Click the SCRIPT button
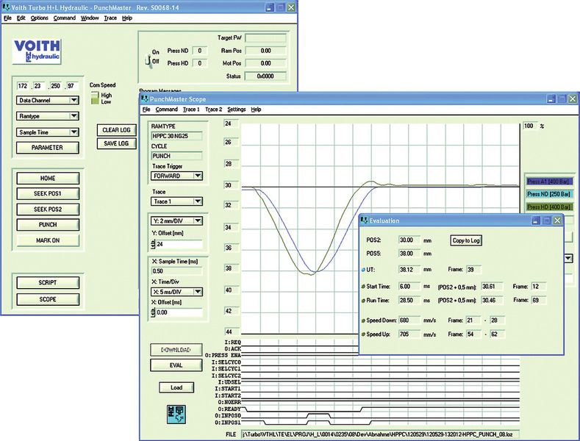 [x=48, y=282]
